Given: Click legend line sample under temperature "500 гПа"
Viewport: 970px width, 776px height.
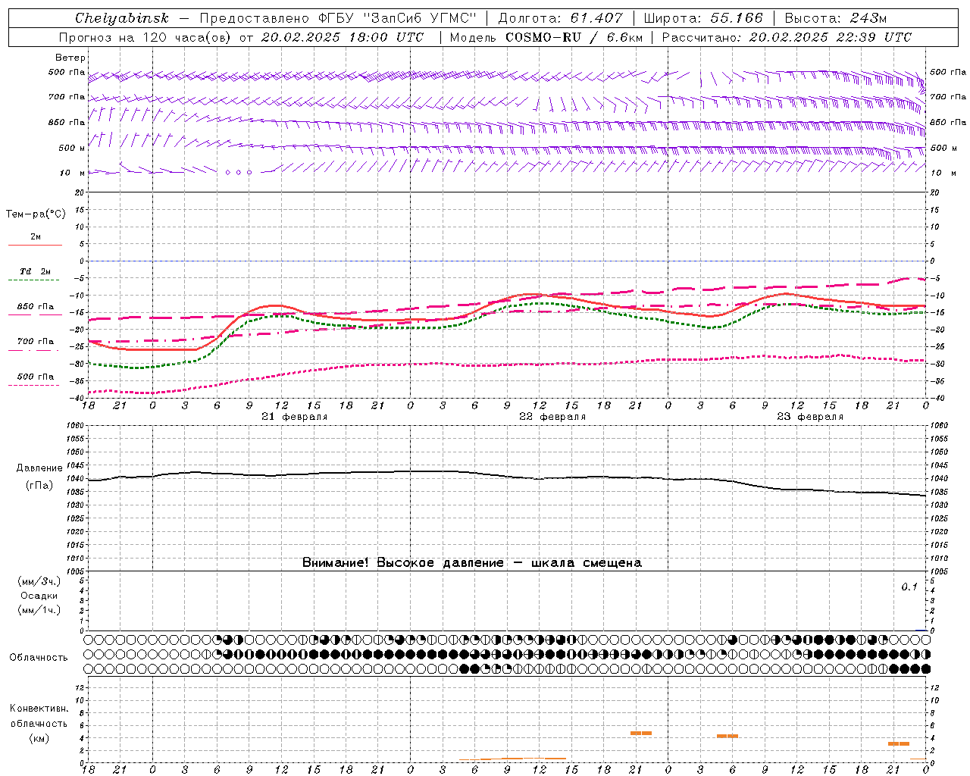Looking at the screenshot, I should click(x=34, y=385).
